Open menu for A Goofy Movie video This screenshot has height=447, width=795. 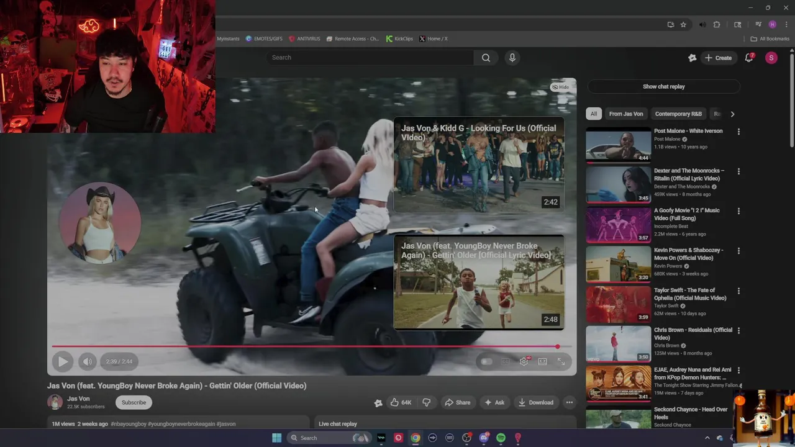pos(738,211)
